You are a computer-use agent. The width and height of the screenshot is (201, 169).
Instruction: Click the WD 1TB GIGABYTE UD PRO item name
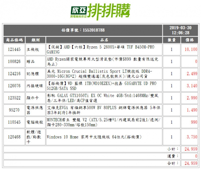pyautogui.click(x=102, y=86)
